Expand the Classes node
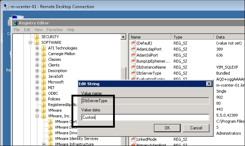The width and height of the screenshot is (245, 146). 37,59
